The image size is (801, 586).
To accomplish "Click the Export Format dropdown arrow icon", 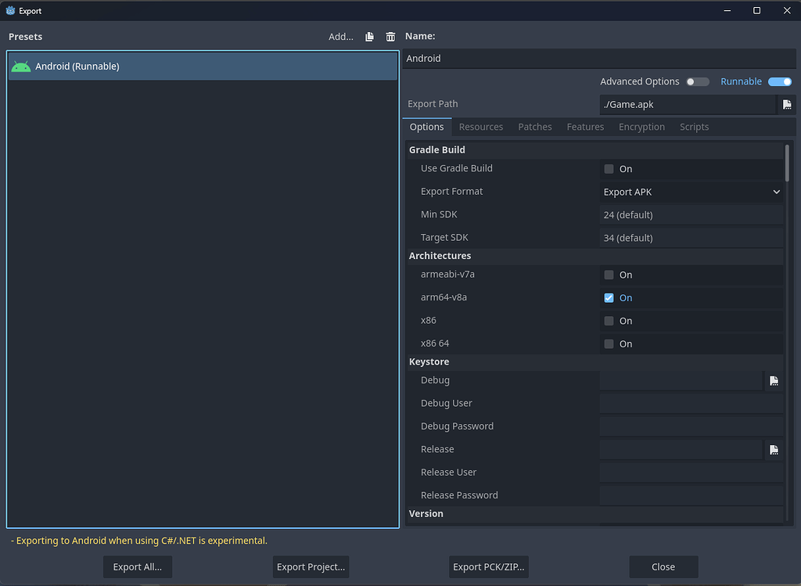I will click(x=777, y=192).
